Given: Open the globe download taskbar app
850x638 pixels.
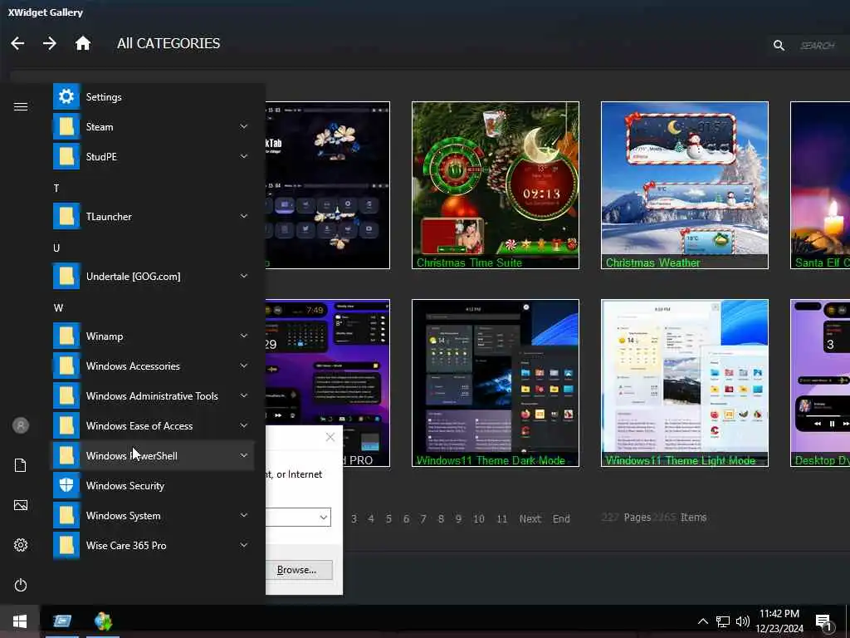Looking at the screenshot, I should [103, 621].
